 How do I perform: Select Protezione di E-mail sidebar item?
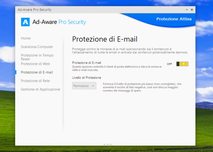click(x=37, y=72)
